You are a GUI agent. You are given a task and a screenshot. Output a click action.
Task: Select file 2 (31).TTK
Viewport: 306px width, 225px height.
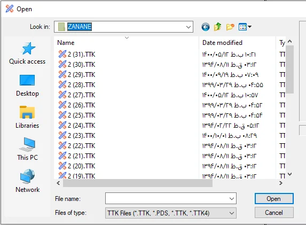(x=76, y=55)
